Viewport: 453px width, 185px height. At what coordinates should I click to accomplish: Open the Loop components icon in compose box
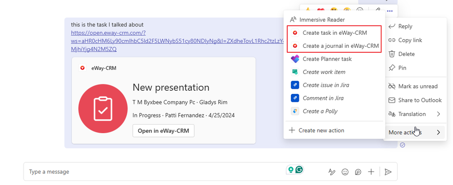358,171
